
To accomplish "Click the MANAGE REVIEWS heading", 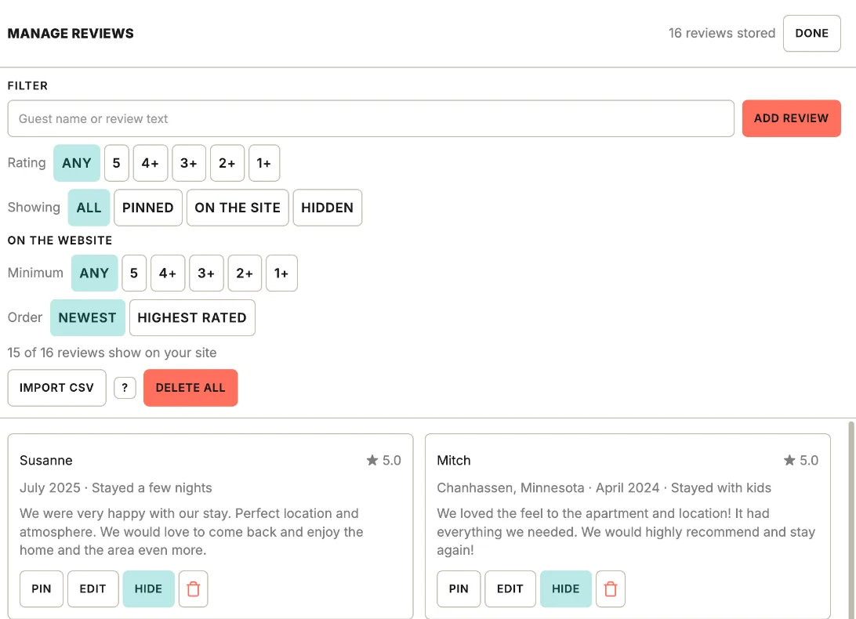I will point(71,33).
